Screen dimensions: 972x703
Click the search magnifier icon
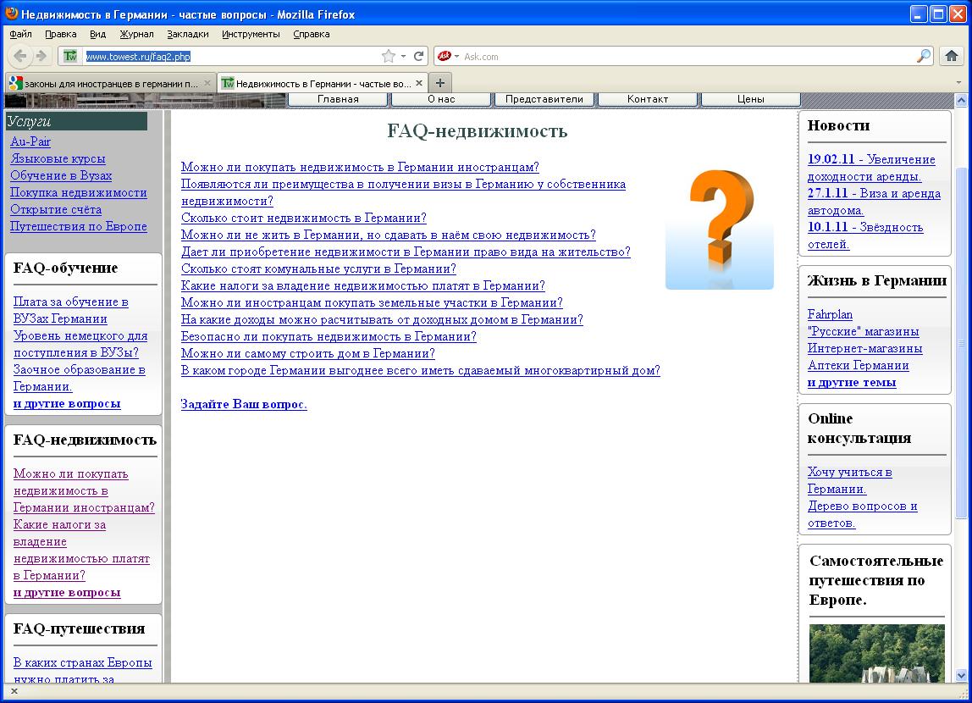click(x=924, y=56)
